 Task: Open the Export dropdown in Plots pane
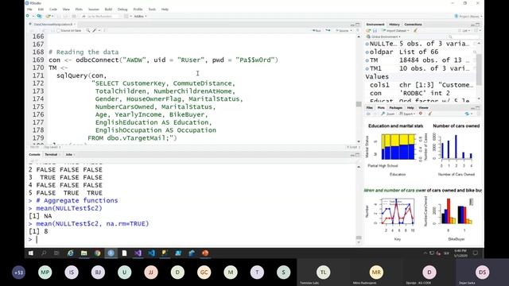point(407,114)
